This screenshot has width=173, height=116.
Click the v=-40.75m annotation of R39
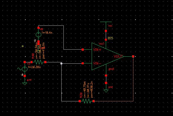click(85, 89)
